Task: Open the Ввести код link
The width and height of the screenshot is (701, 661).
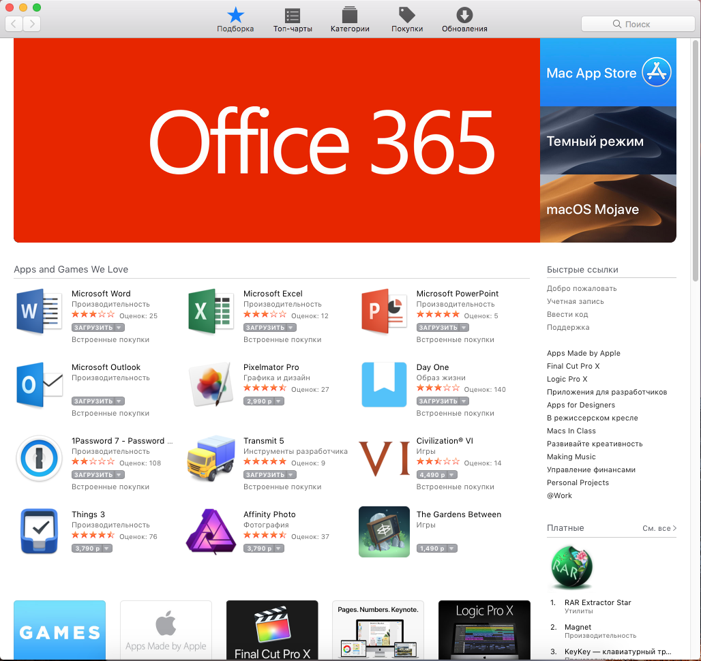Action: pyautogui.click(x=567, y=314)
